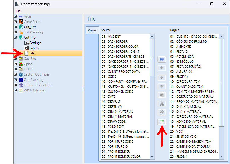Select '08 - ALTURA (X)' in Target list

point(194,71)
